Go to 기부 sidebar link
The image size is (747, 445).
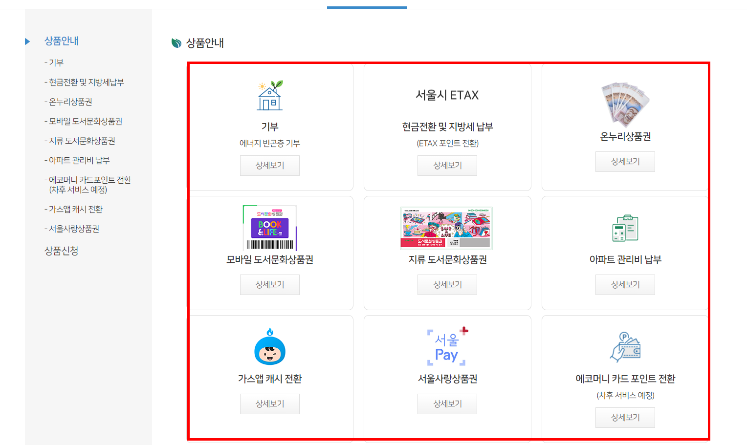(54, 63)
